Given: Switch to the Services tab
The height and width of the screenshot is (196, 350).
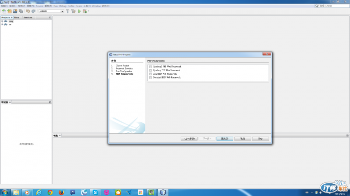Looking at the screenshot, I should click(x=28, y=17).
